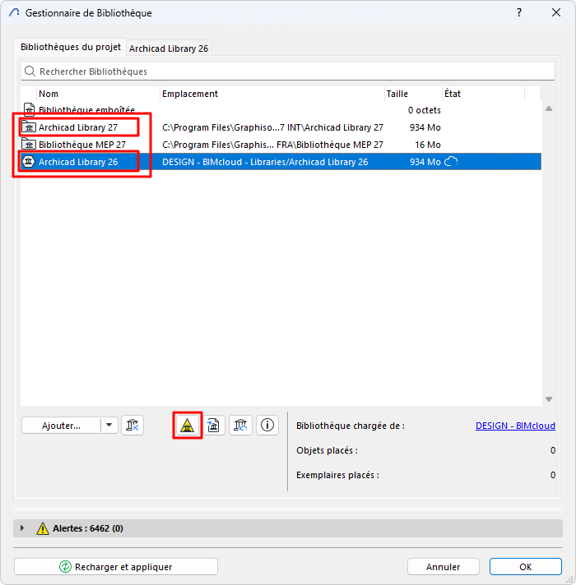Click the list scrollbar up arrow
576x585 pixels.
click(549, 108)
